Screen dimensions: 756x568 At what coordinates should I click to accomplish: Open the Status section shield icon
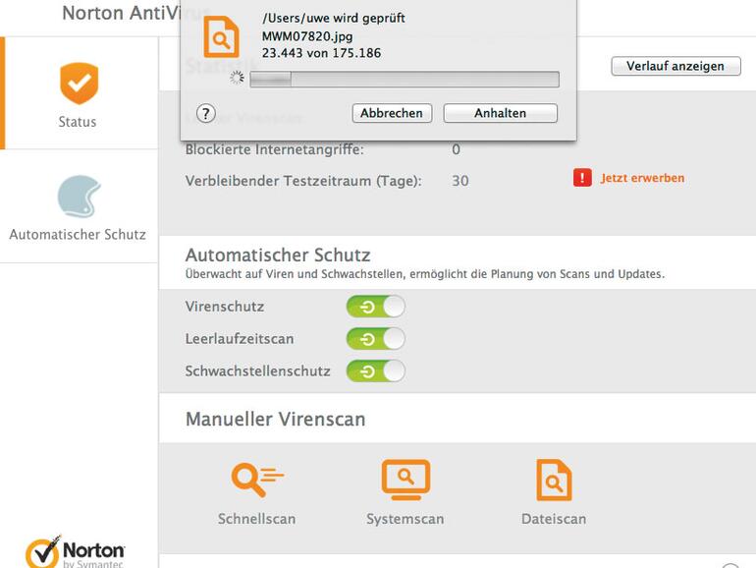[x=80, y=83]
